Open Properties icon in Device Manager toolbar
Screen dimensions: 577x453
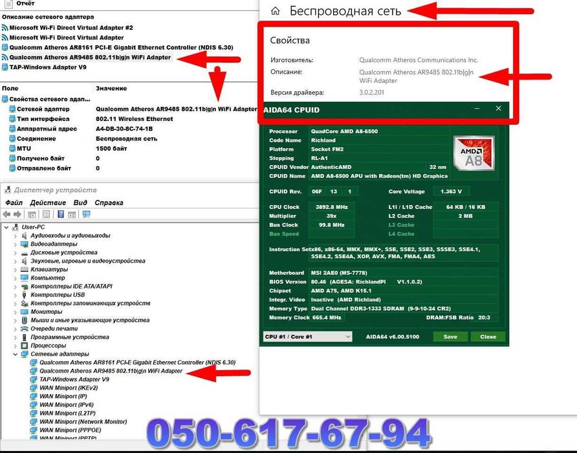(47, 214)
